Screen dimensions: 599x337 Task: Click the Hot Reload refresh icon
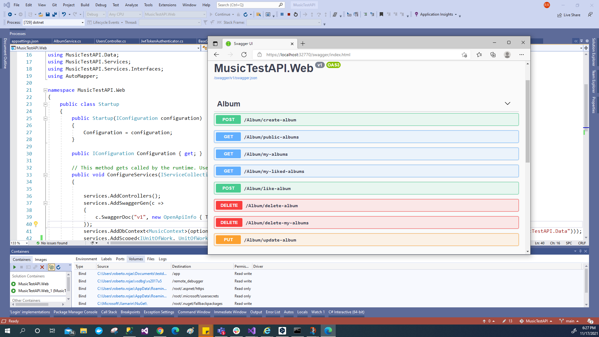246,14
